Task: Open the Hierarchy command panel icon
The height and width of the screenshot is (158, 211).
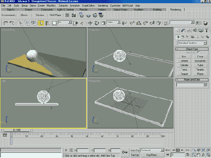Action: pyautogui.click(x=189, y=31)
